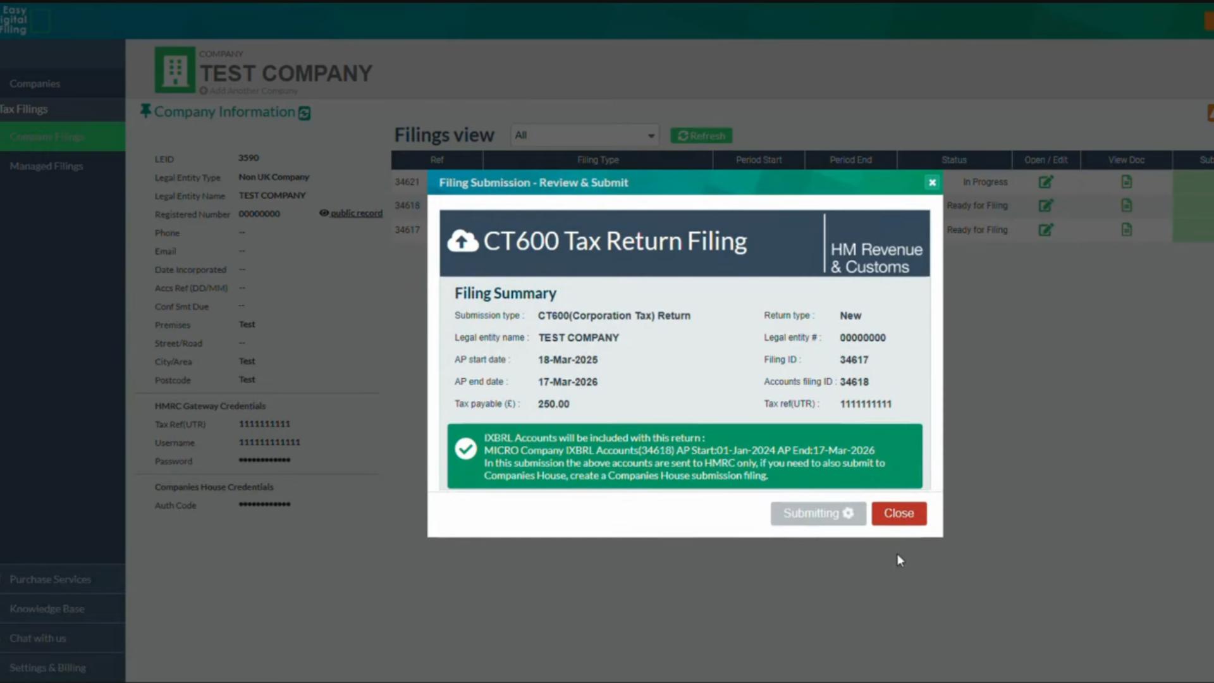Image resolution: width=1214 pixels, height=683 pixels.
Task: Click the View Doc icon for filing 34617
Action: tap(1127, 230)
